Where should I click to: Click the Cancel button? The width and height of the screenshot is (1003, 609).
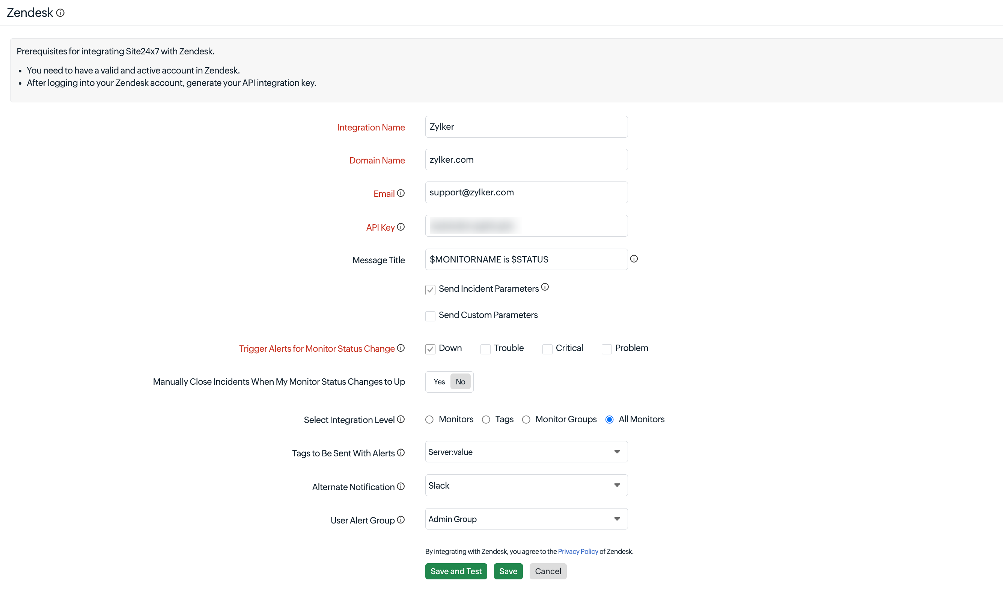[x=548, y=571]
